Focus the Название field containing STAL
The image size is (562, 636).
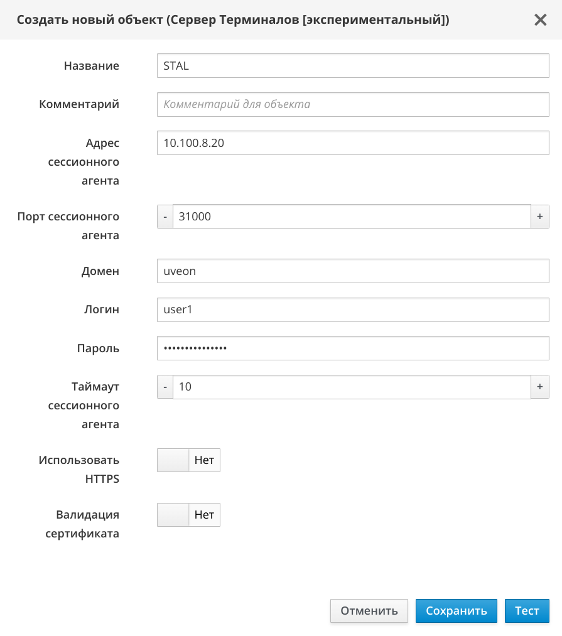click(x=353, y=65)
